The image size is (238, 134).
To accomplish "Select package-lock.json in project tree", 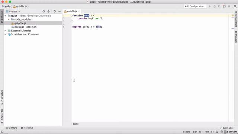I will click(x=33, y=27).
